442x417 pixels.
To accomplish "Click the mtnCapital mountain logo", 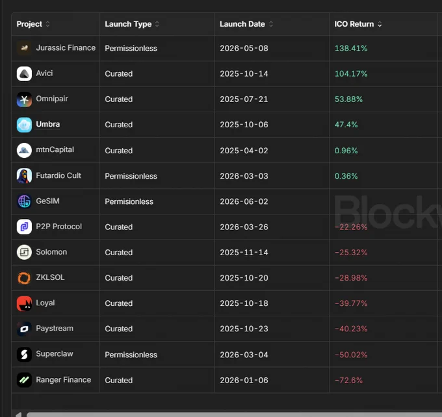I will [x=24, y=150].
